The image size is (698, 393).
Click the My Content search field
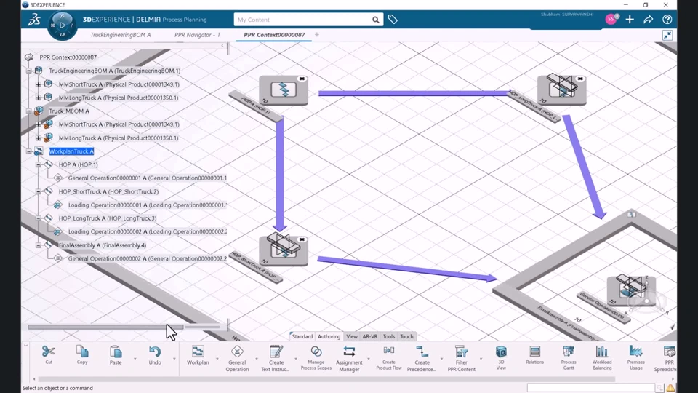click(302, 20)
